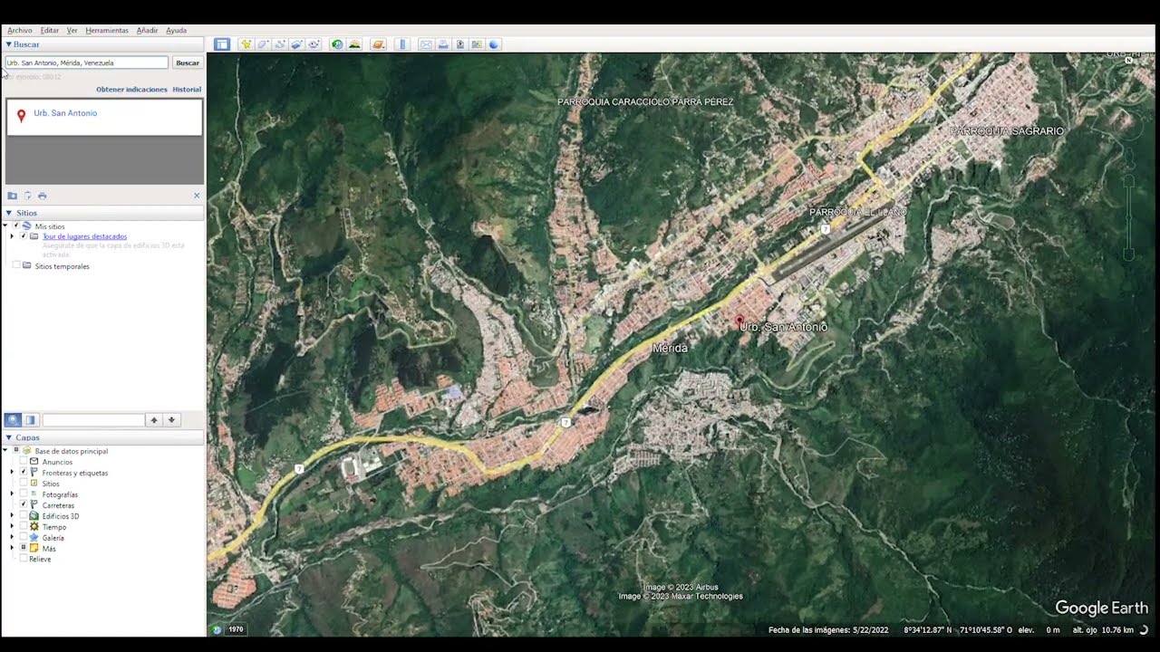Screen dimensions: 1160x652
Task: View in Google Maps toolbar icon
Action: coord(477,44)
